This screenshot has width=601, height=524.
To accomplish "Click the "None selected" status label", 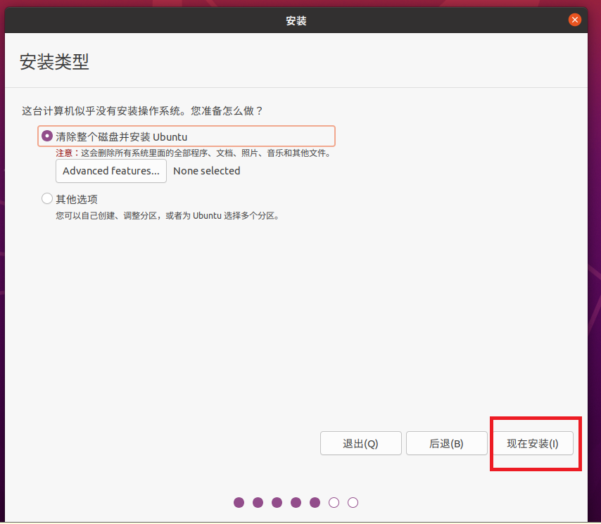I will coord(206,171).
